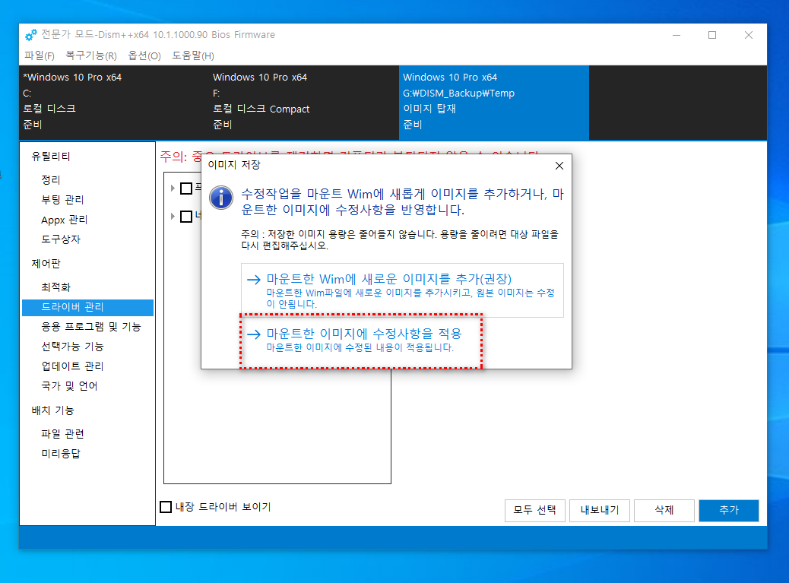
Task: Open 도구상자 in the sidebar
Action: [61, 239]
